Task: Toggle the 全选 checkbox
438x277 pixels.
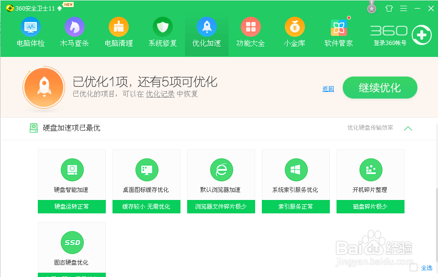Action: 414,267
